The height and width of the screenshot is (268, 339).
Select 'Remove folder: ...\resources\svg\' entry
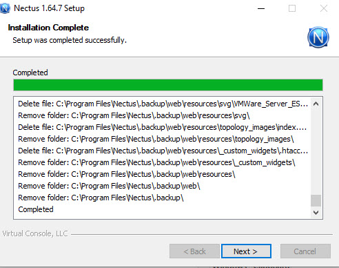point(134,115)
